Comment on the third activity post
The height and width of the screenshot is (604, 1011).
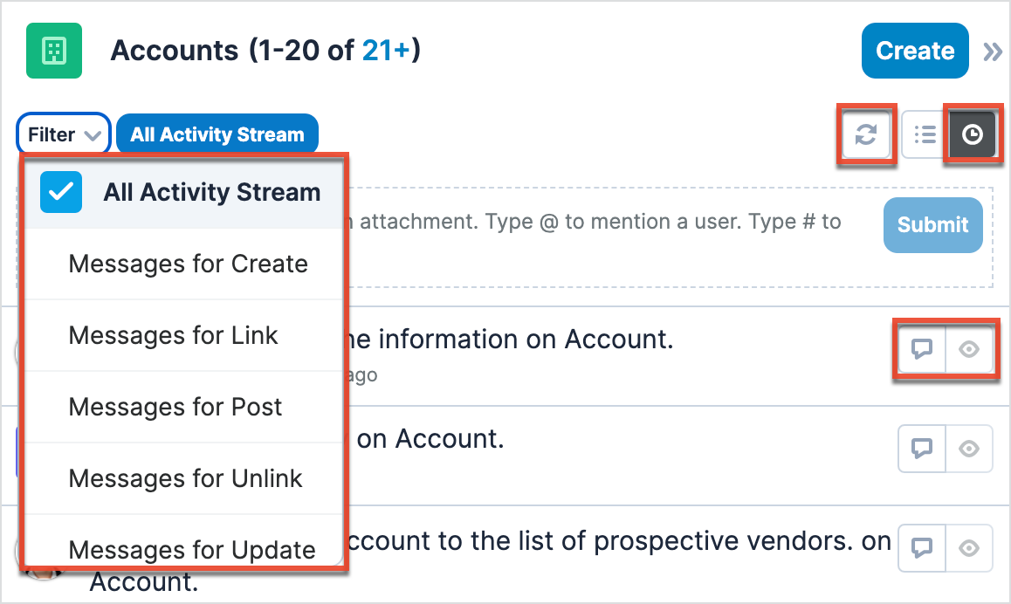(922, 547)
